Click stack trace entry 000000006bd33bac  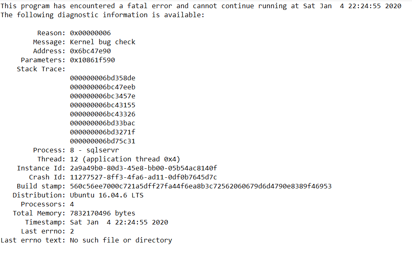102,123
